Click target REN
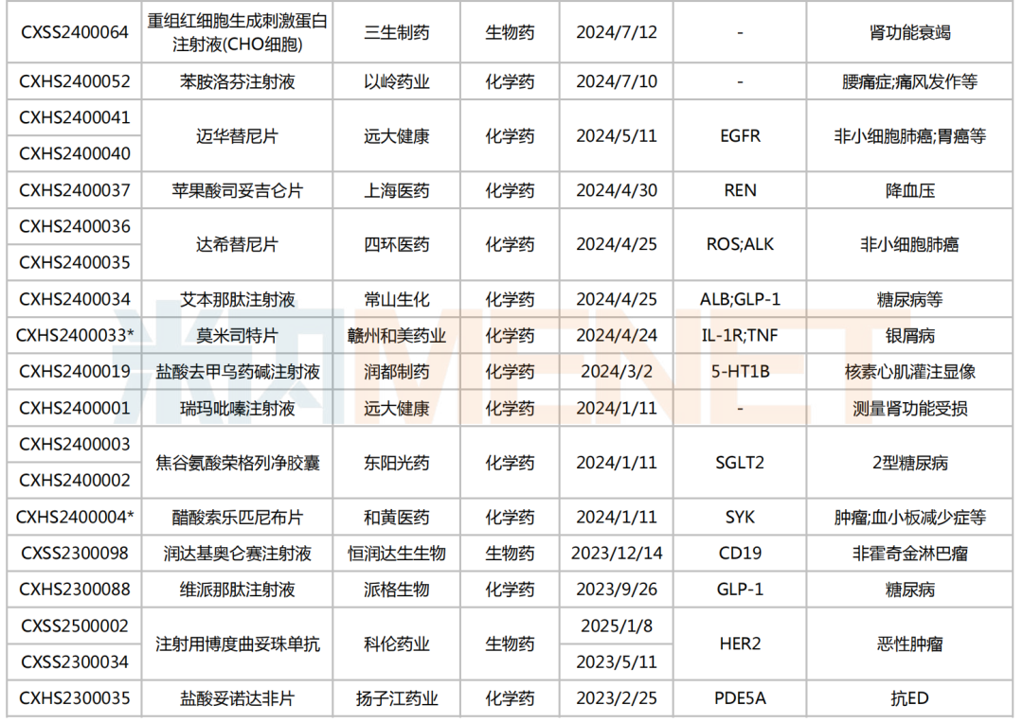Viewport: 1023px width, 723px height. point(740,190)
